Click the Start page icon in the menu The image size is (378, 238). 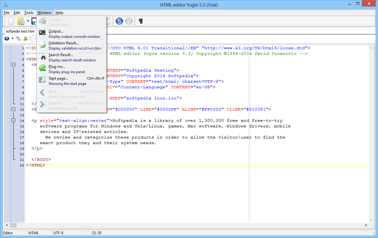[x=42, y=80]
